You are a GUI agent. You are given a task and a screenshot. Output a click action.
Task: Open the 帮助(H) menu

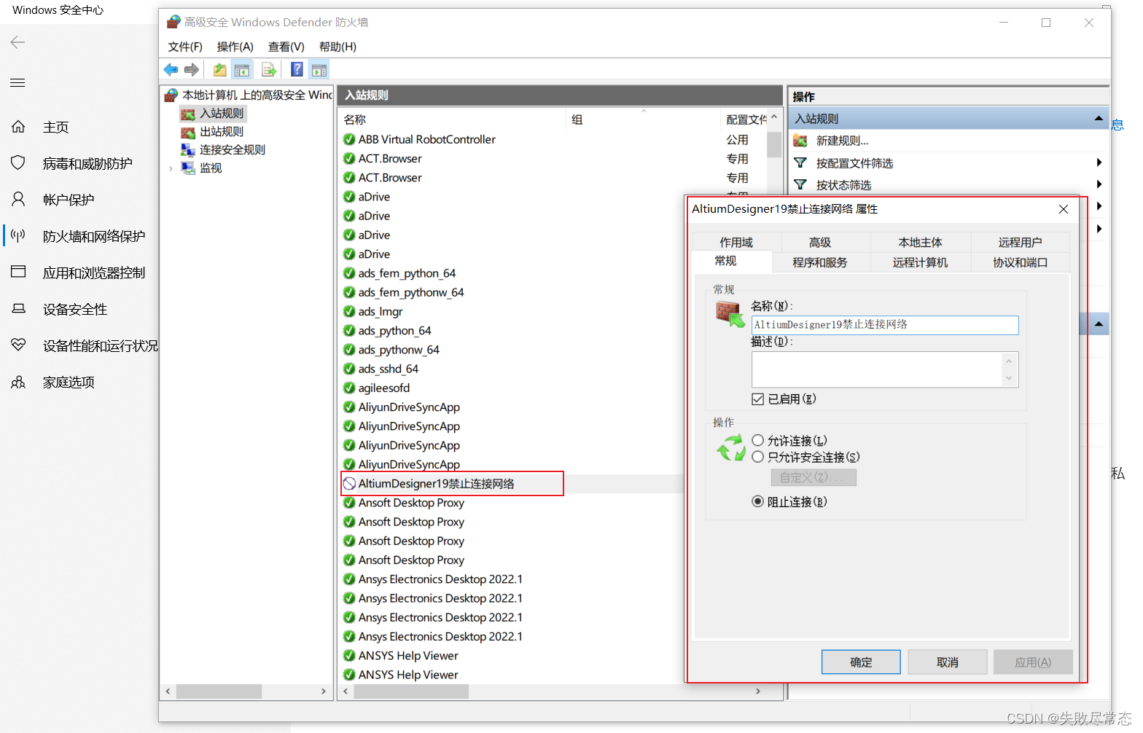338,47
